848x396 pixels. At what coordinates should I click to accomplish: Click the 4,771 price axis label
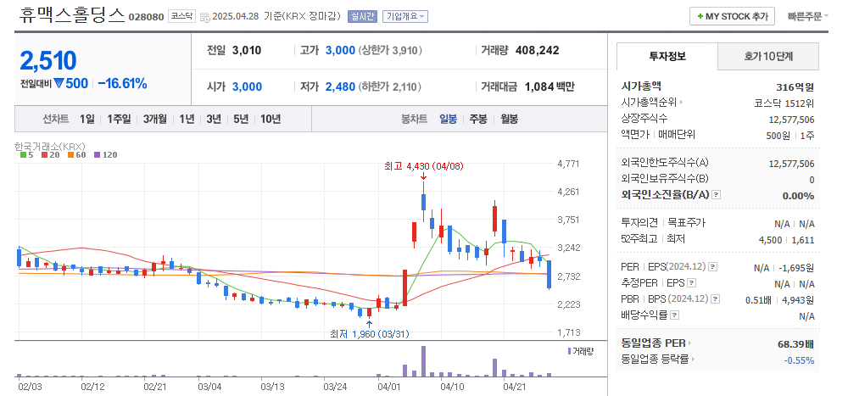click(x=568, y=164)
